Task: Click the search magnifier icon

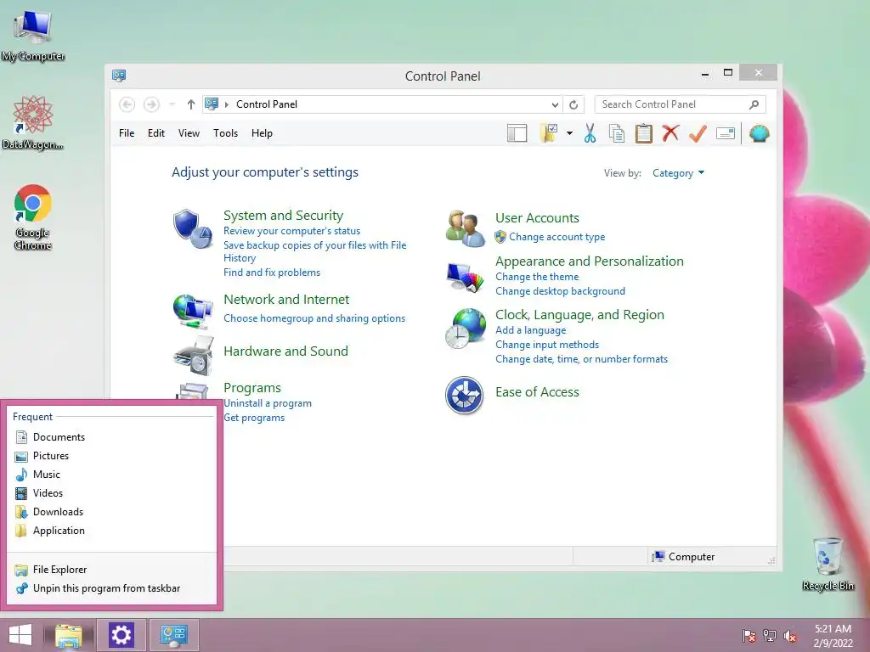Action: click(x=754, y=104)
